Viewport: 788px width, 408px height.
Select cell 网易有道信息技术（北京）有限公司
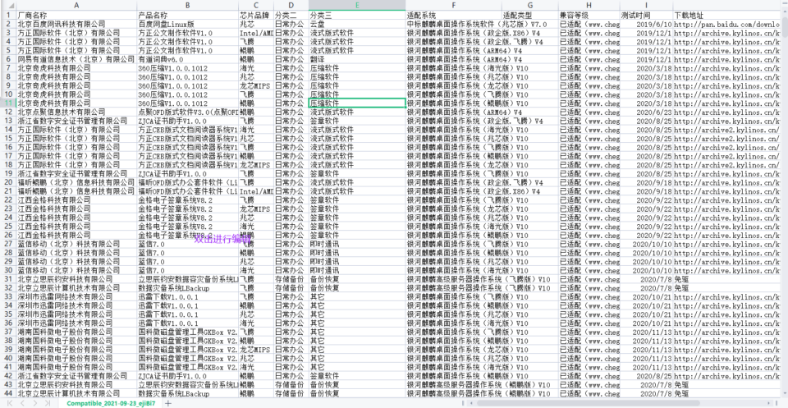(76, 59)
